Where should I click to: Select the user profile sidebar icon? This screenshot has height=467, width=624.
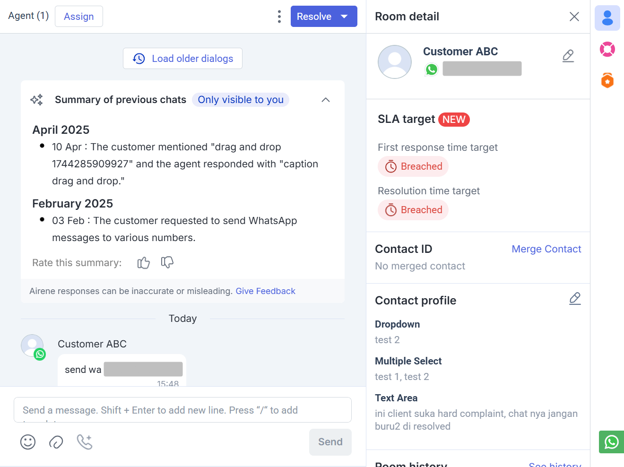point(607,18)
